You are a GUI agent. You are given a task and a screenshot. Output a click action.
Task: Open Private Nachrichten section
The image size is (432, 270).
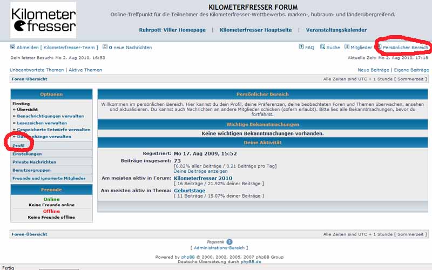point(34,162)
